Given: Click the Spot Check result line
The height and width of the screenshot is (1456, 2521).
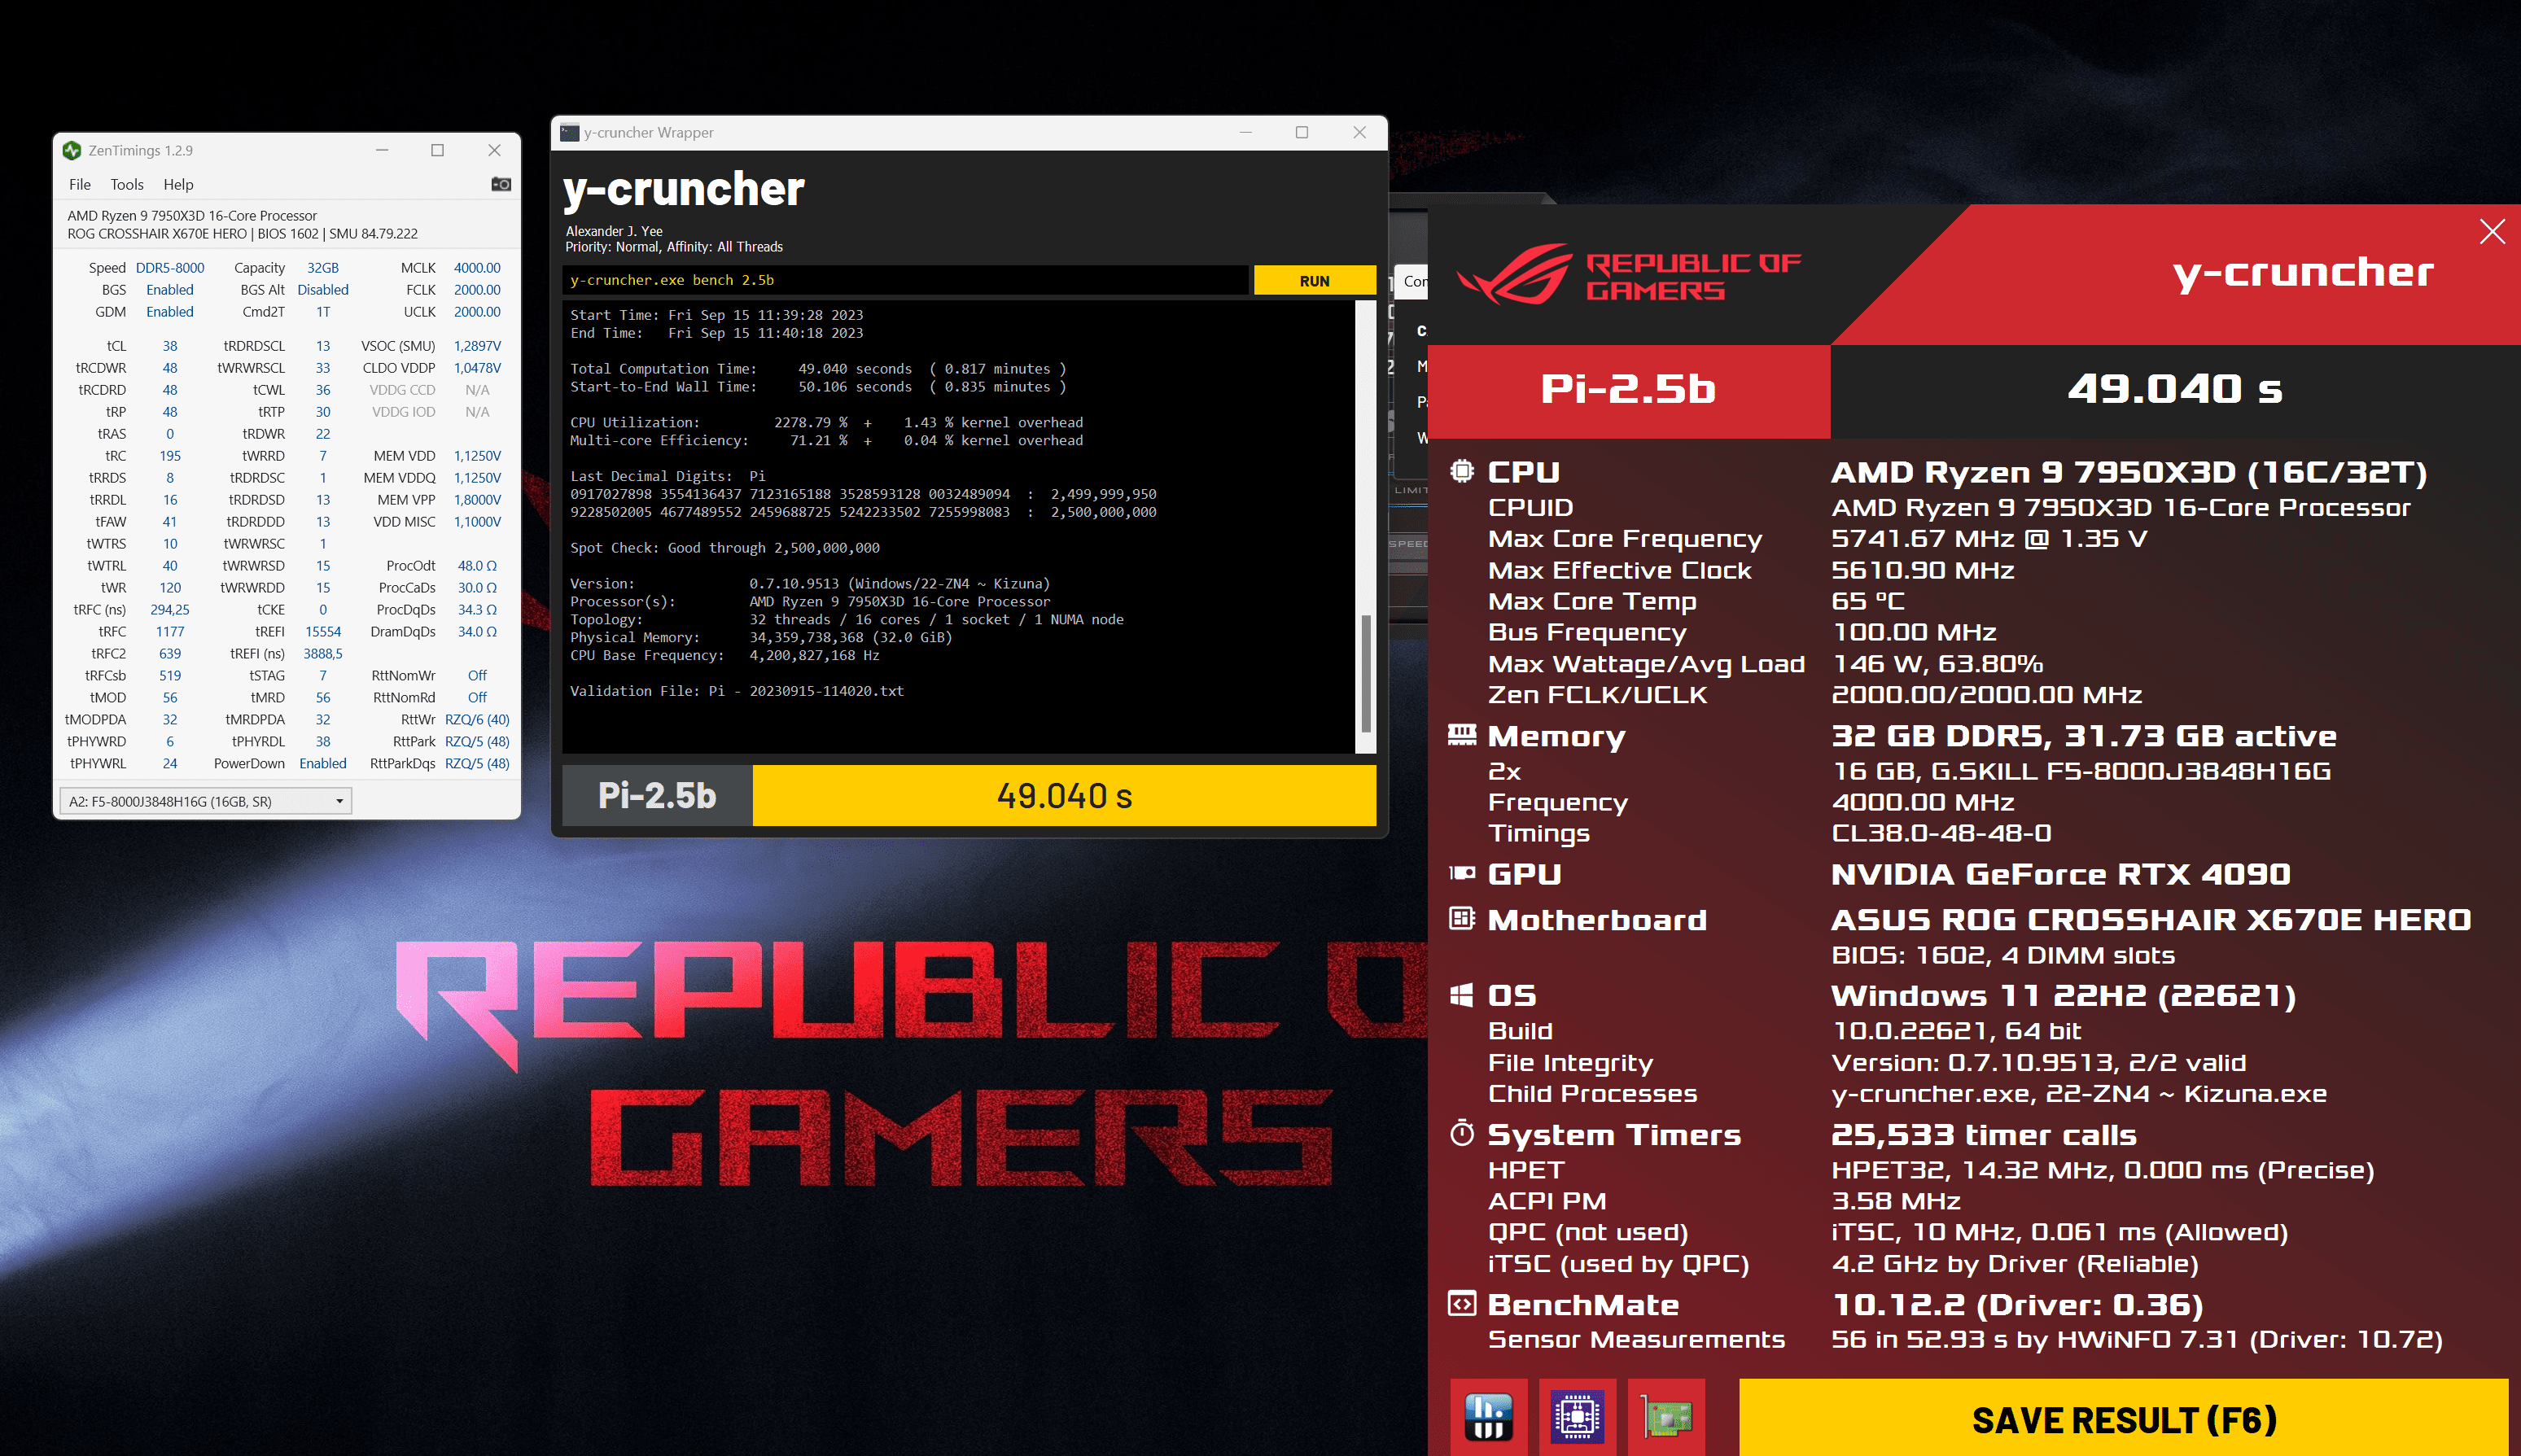Looking at the screenshot, I should [725, 548].
